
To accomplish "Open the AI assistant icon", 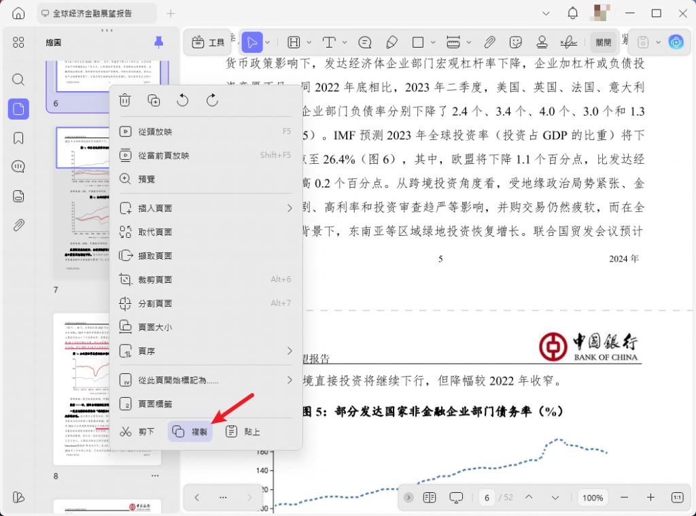I will click(676, 43).
